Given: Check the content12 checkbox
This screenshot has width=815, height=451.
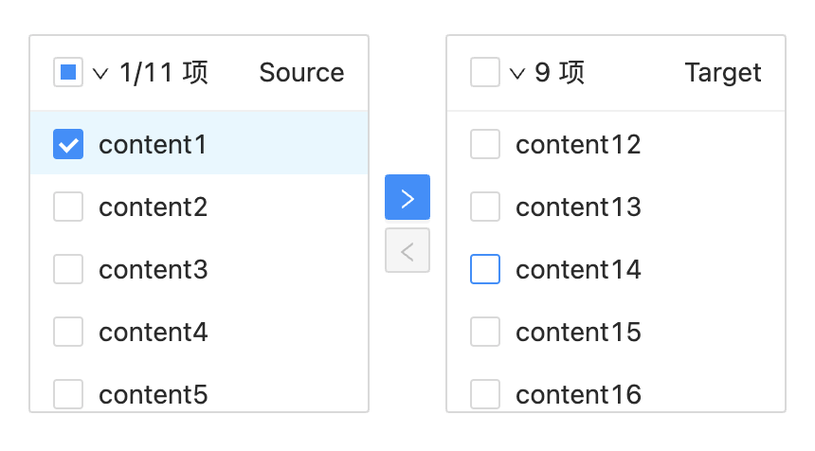Looking at the screenshot, I should pos(485,144).
